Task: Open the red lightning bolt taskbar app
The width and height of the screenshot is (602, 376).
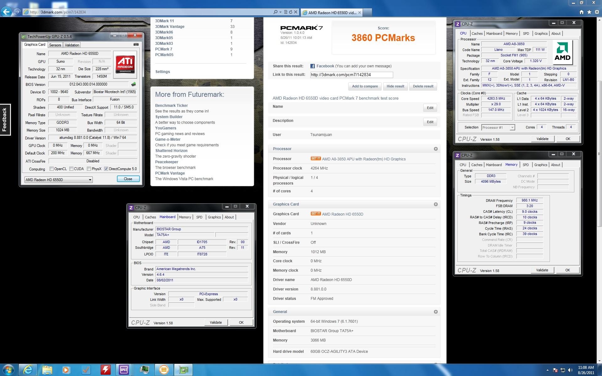Action: coord(105,370)
